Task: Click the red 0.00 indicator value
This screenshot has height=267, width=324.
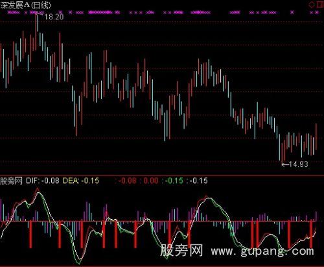Action: click(151, 180)
